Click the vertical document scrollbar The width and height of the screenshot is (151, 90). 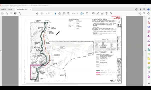(x=144, y=67)
